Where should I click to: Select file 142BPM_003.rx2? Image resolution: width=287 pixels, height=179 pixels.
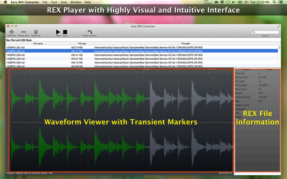click(x=15, y=55)
